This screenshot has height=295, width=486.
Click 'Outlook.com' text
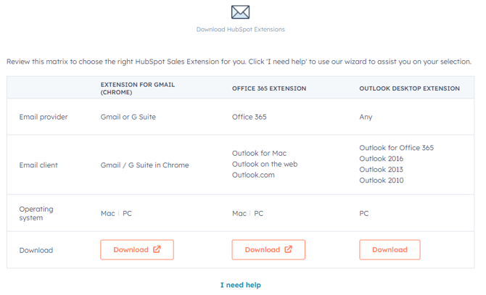pyautogui.click(x=253, y=175)
